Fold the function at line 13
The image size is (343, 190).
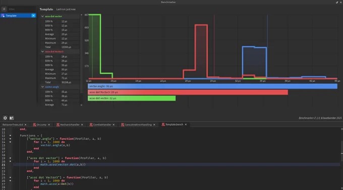[10, 139]
